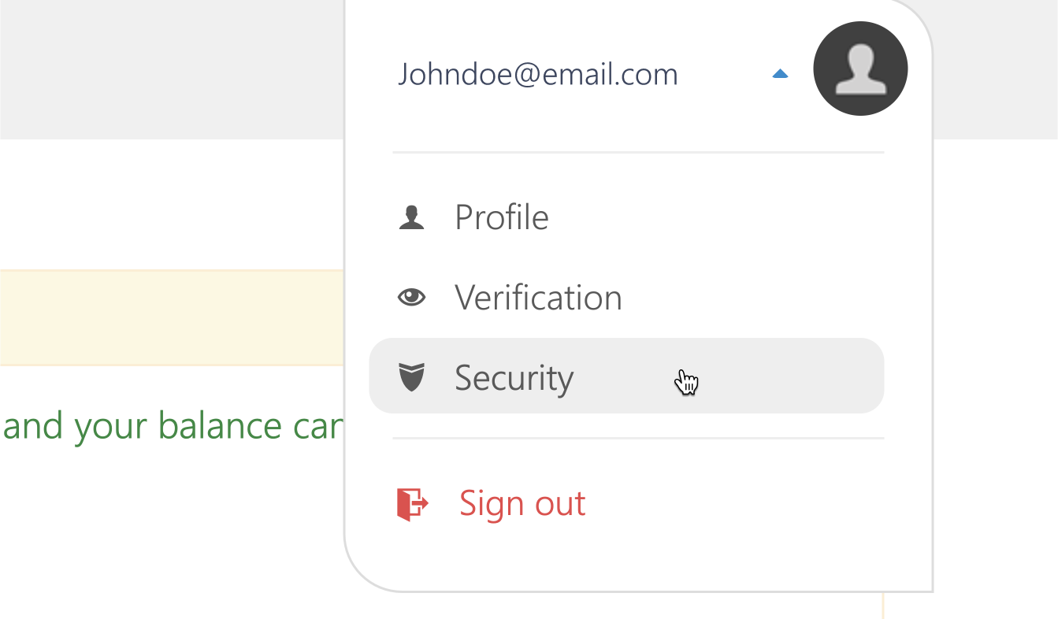Click the email address in the dropdown header
This screenshot has height=619, width=1058.
pyautogui.click(x=537, y=74)
